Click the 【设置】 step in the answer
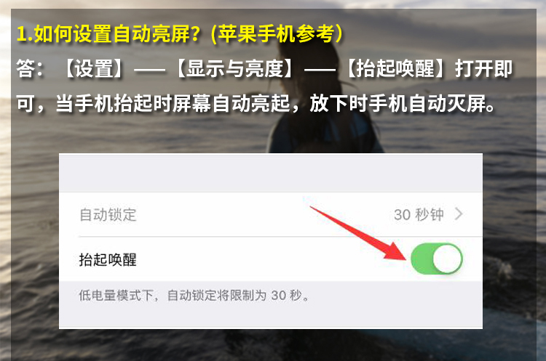Viewport: 546px width, 361px height. [x=94, y=68]
